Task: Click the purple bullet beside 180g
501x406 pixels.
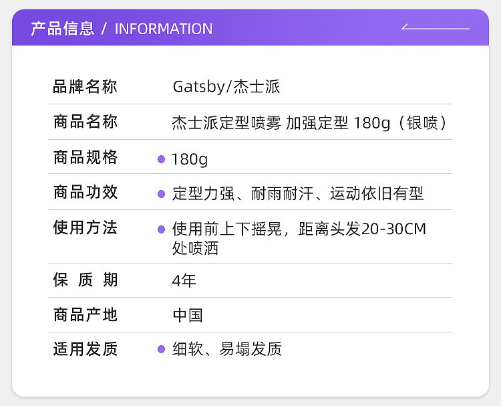Action: (162, 159)
